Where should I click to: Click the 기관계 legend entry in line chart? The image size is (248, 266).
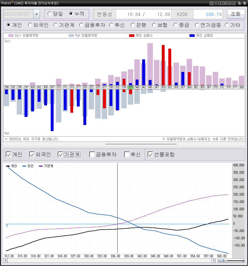[x=46, y=166]
